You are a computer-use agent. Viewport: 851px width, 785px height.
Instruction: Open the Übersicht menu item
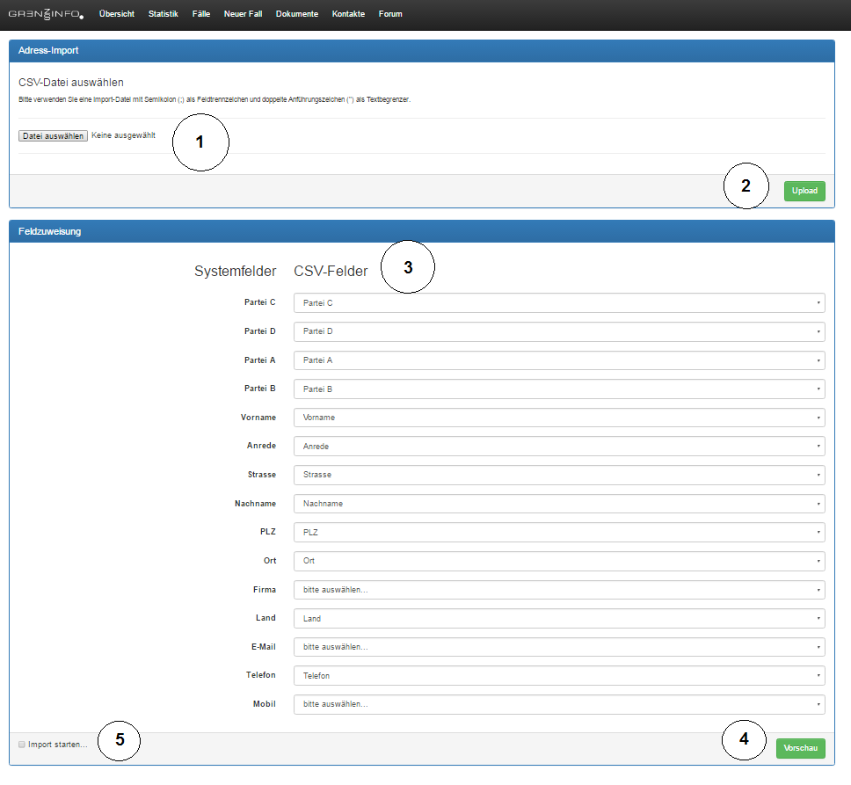tap(117, 14)
